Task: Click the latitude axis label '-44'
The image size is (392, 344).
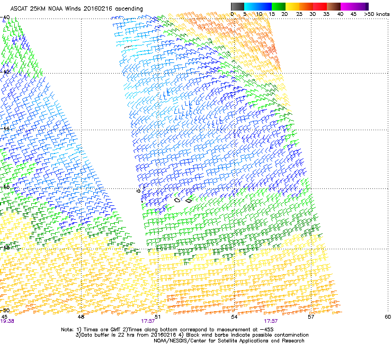Action: (x=5, y=129)
